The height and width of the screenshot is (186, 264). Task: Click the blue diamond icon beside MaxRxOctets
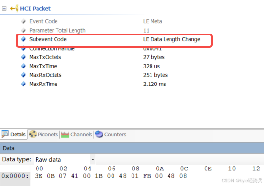pyautogui.click(x=23, y=75)
